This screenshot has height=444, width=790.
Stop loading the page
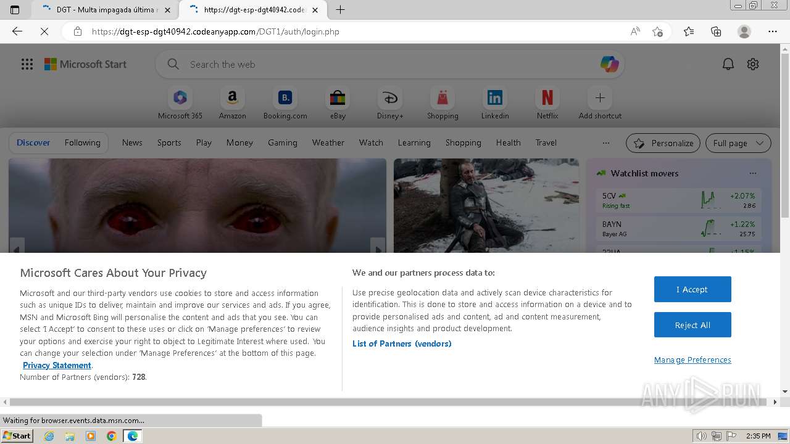(x=44, y=31)
